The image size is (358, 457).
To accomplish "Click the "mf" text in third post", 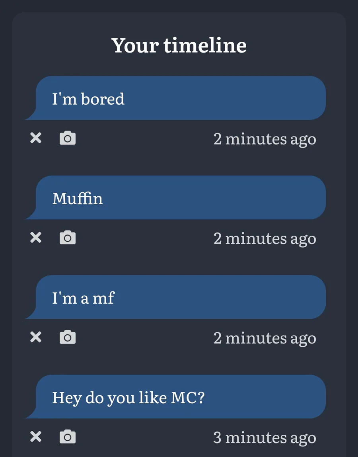I will (x=104, y=298).
